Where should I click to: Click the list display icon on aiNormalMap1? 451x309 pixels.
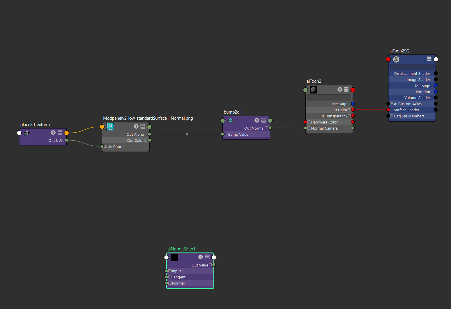(207, 257)
